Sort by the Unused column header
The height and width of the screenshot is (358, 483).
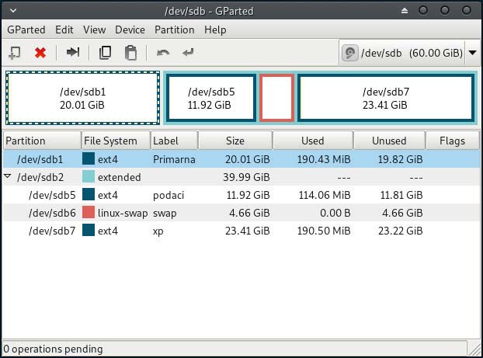click(x=389, y=141)
